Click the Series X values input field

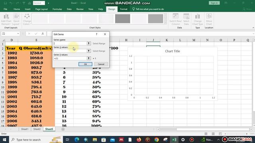(x=70, y=51)
